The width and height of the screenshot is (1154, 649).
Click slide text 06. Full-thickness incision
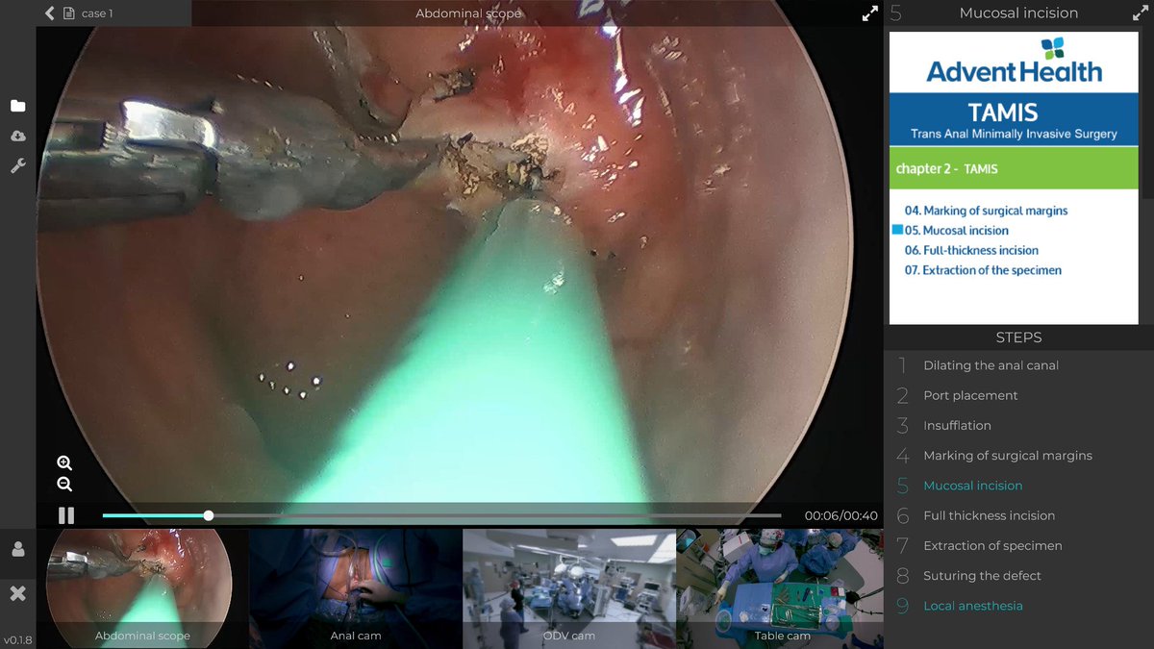pyautogui.click(x=971, y=250)
